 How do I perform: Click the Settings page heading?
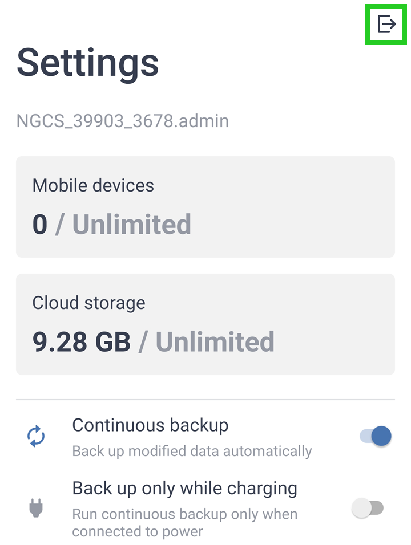click(x=88, y=63)
